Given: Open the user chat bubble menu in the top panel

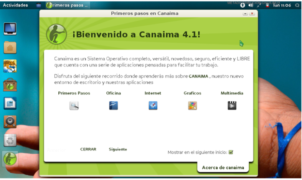Looking at the screenshot, I should (x=297, y=5).
